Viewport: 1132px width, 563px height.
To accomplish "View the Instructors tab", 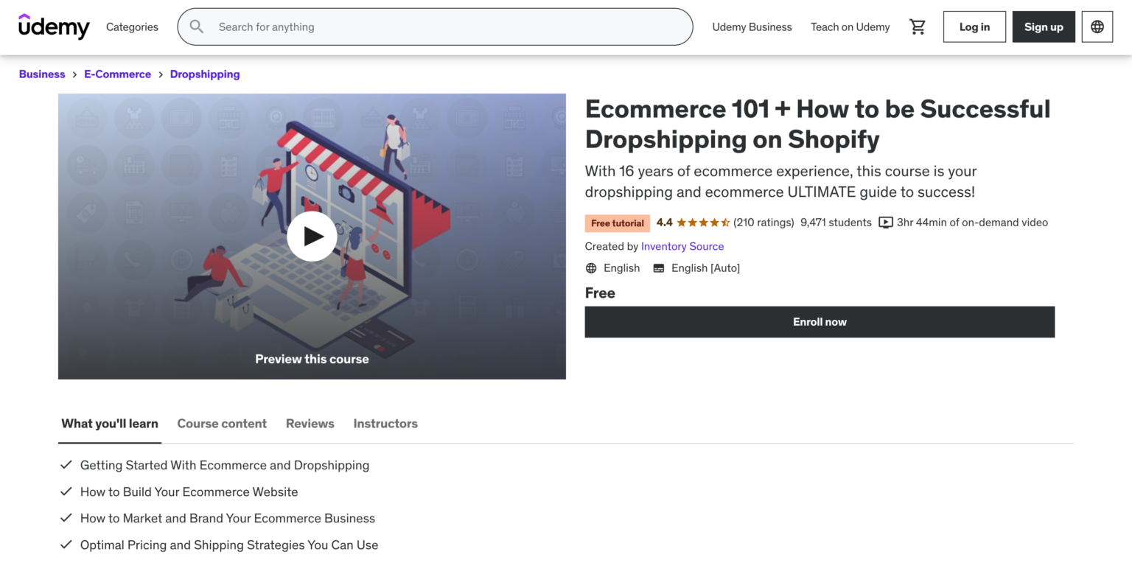I will pos(385,424).
